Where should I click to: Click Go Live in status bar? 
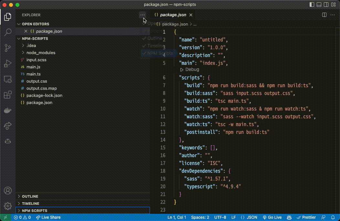pos(272,217)
